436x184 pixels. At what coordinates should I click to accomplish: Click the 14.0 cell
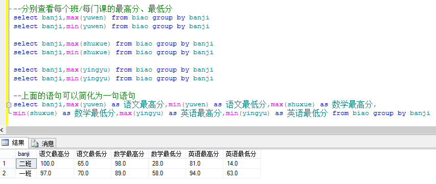[x=241, y=164]
